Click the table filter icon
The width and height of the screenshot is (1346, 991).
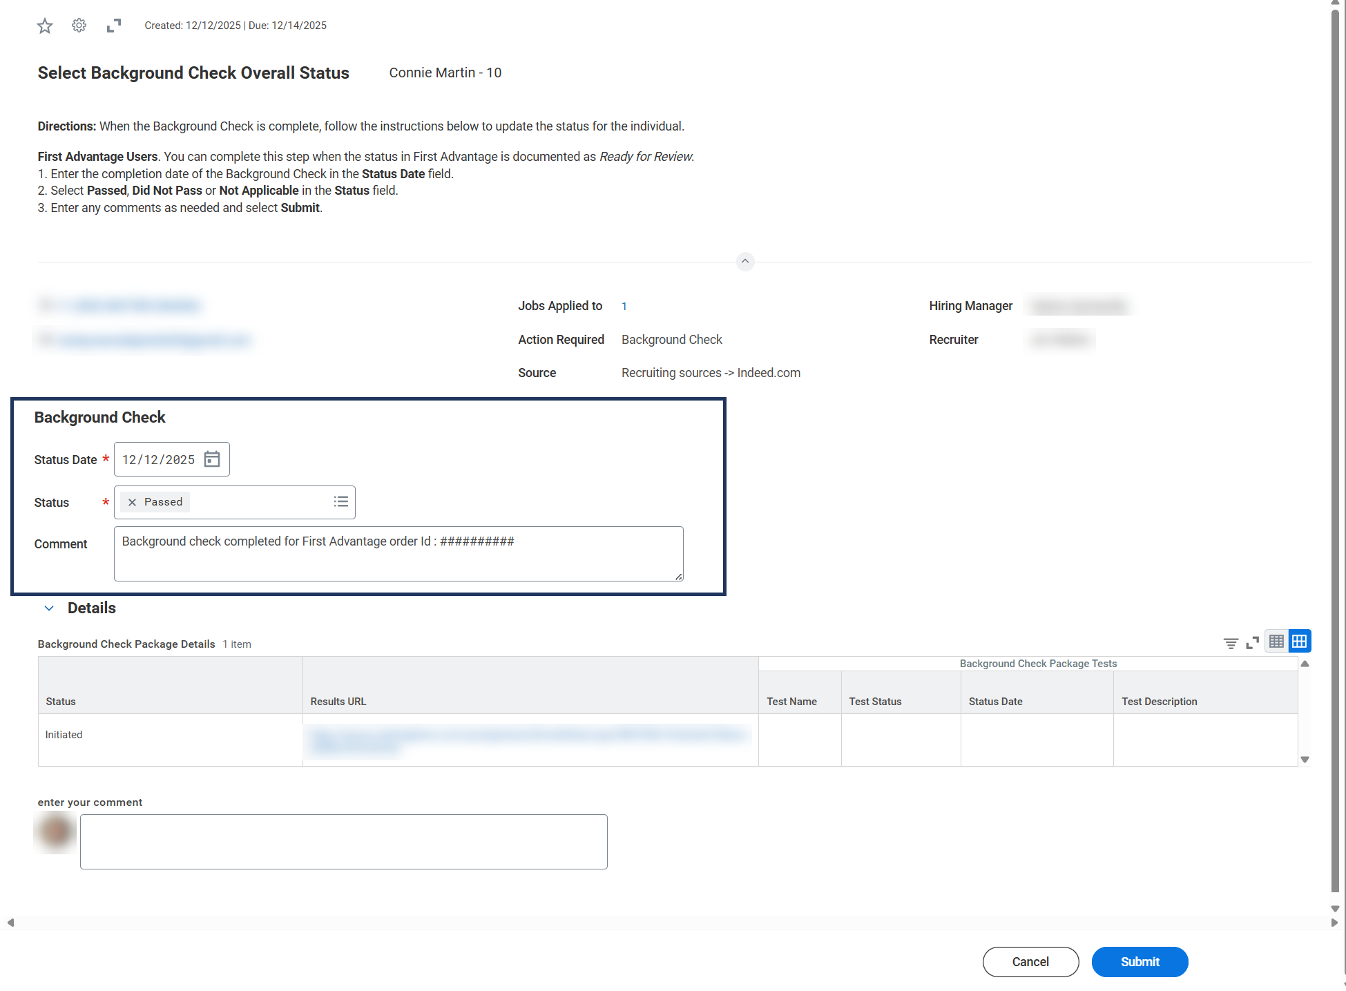[1230, 643]
